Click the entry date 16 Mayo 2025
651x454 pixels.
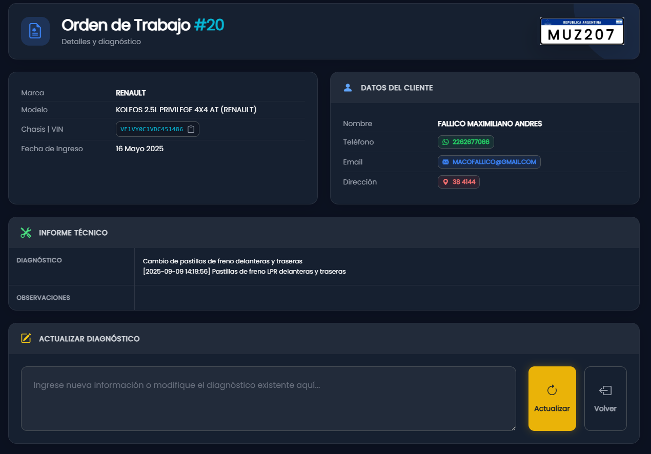(x=139, y=149)
